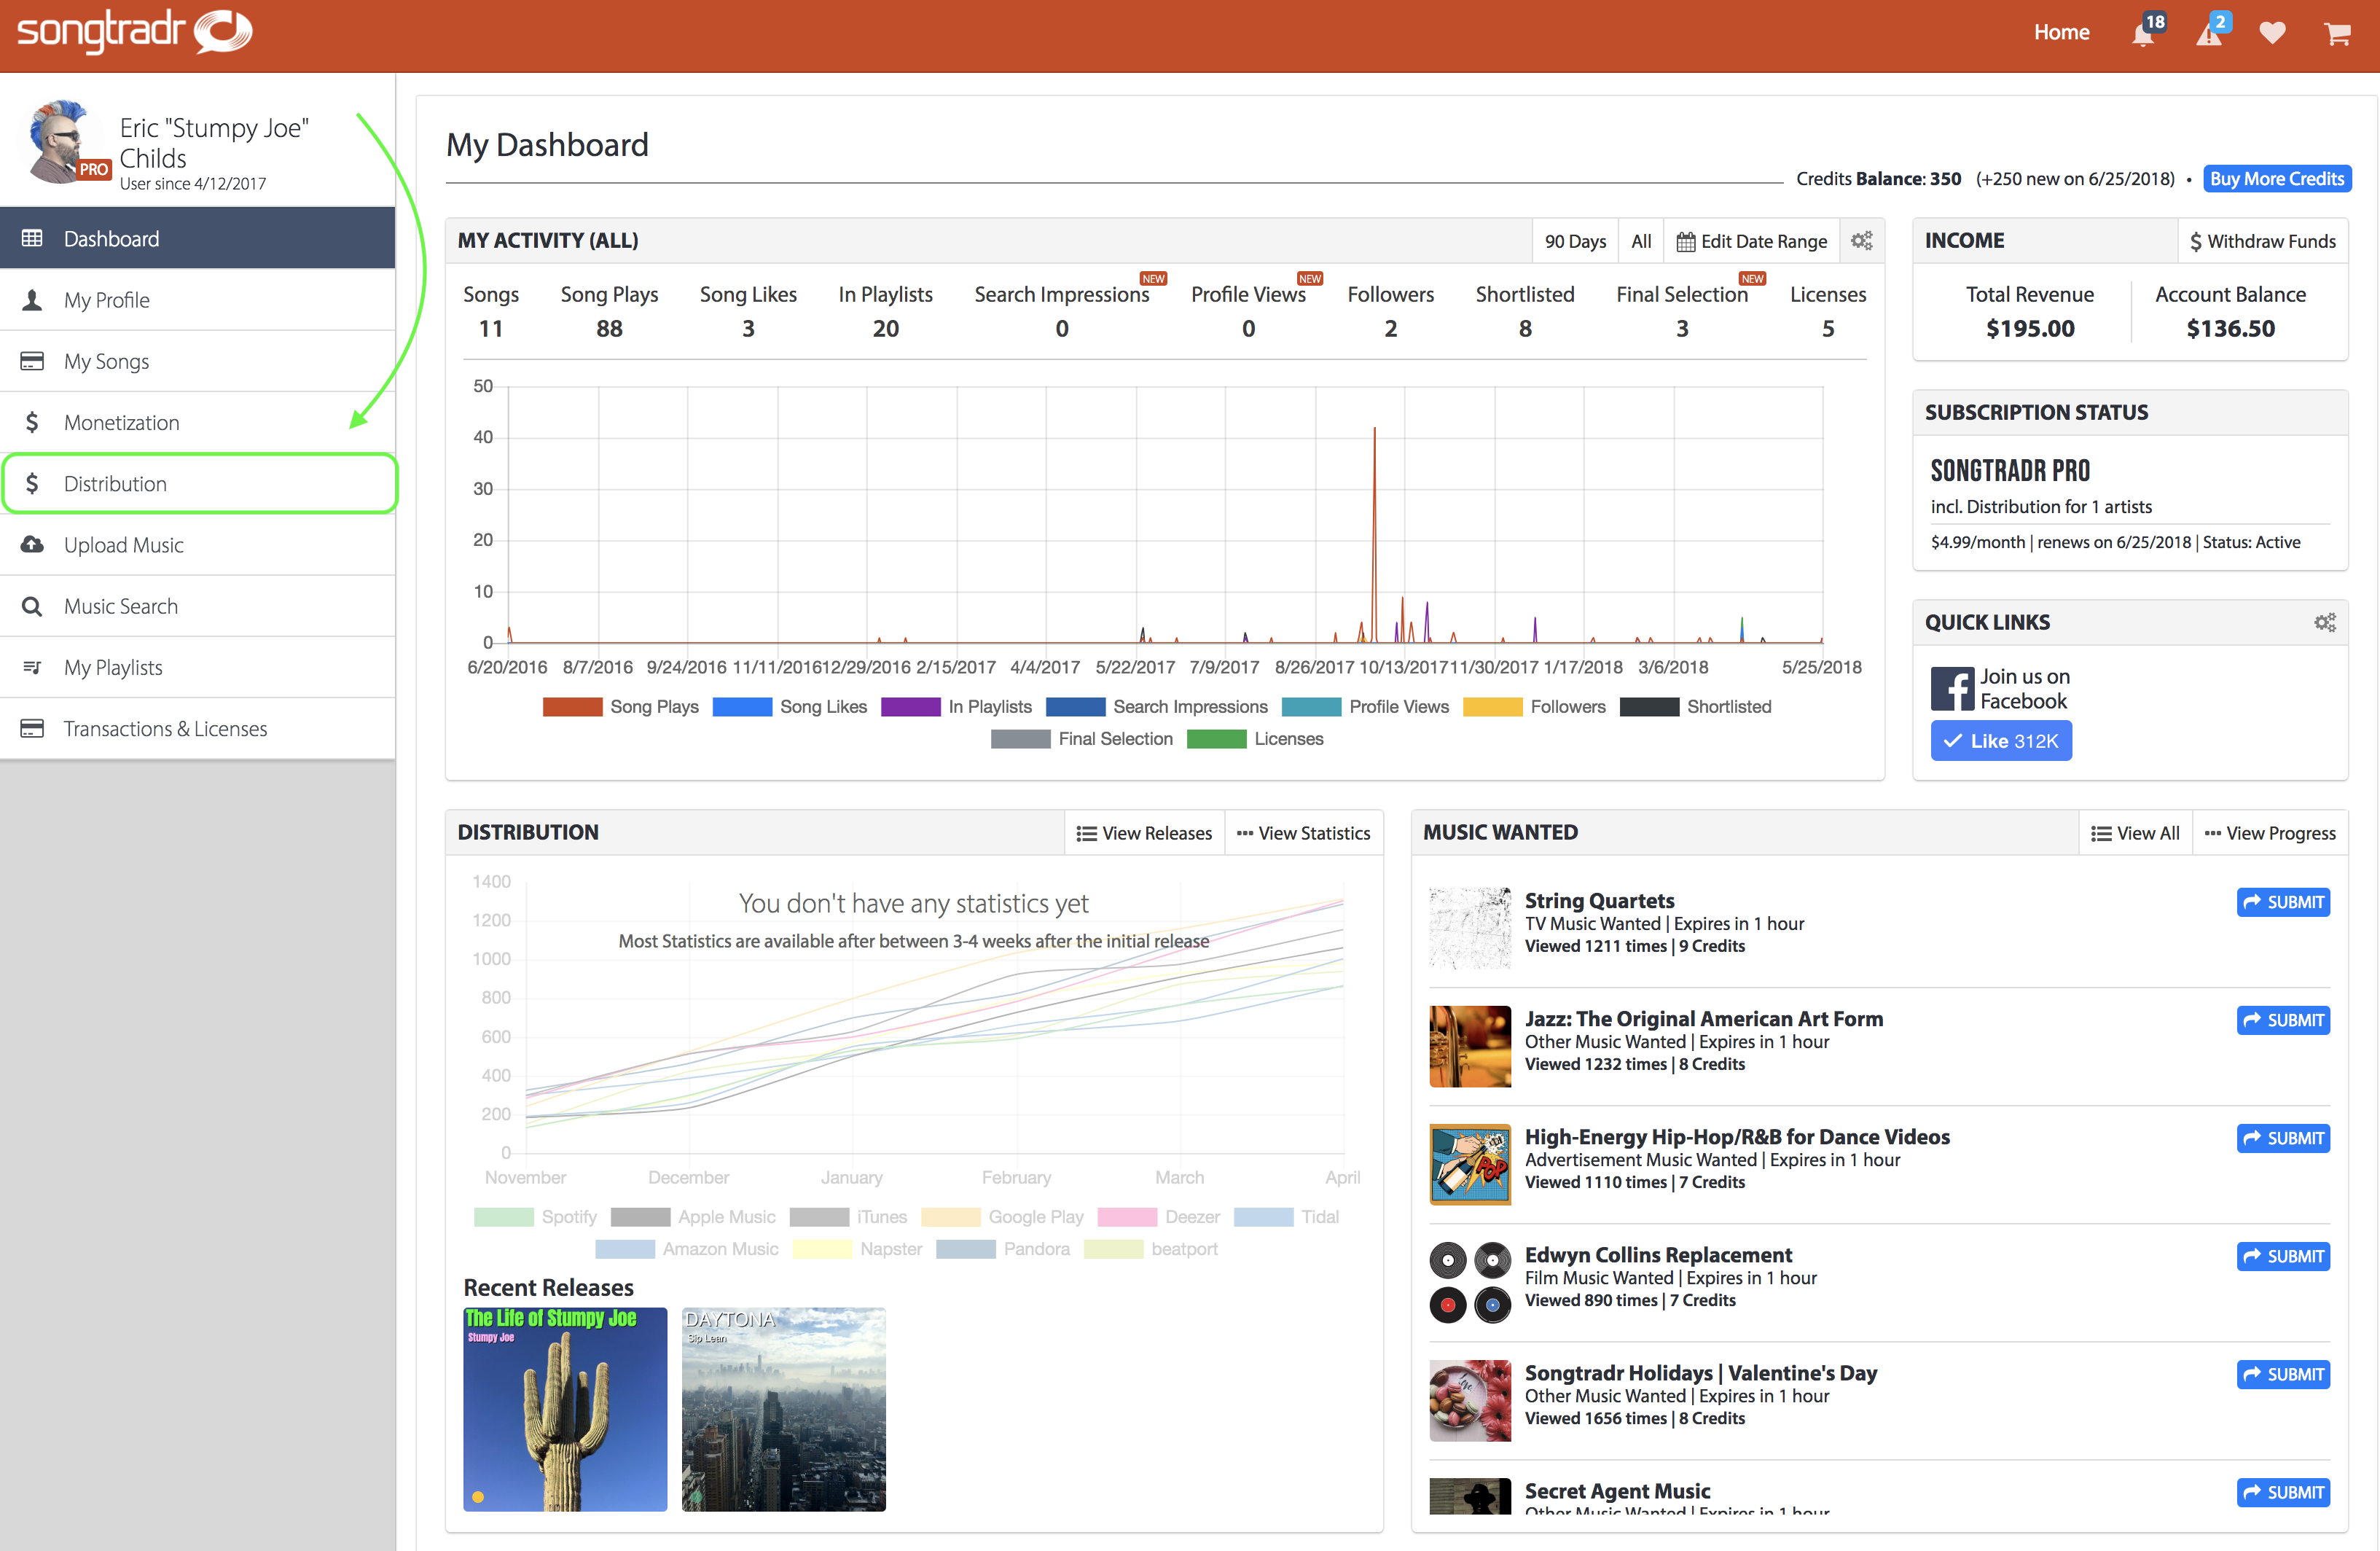This screenshot has width=2380, height=1551.
Task: Submit to String Quartets listing
Action: 2283,902
